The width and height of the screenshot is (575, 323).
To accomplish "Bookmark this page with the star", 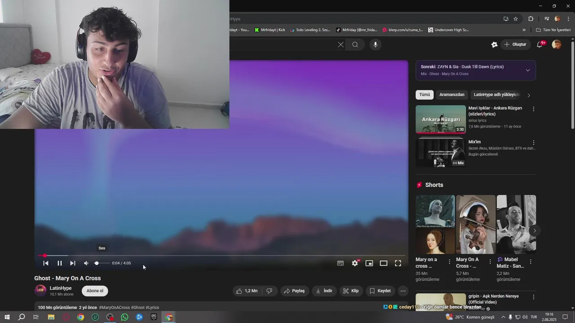I will [516, 19].
